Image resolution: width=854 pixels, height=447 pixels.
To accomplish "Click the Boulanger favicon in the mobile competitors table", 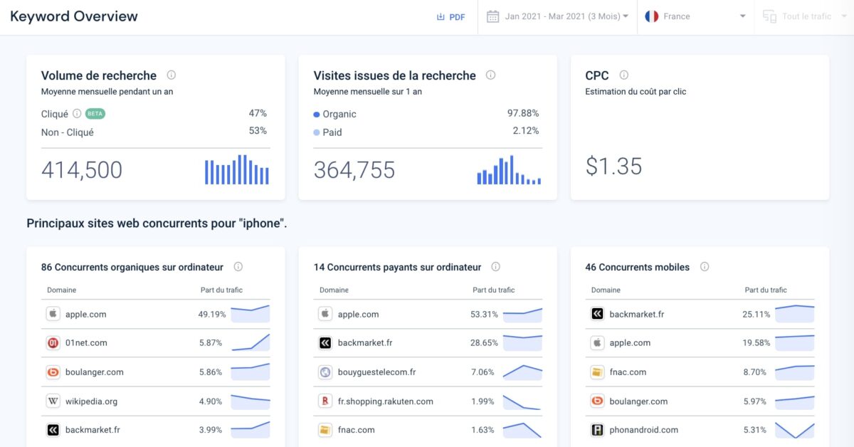I will pyautogui.click(x=597, y=401).
